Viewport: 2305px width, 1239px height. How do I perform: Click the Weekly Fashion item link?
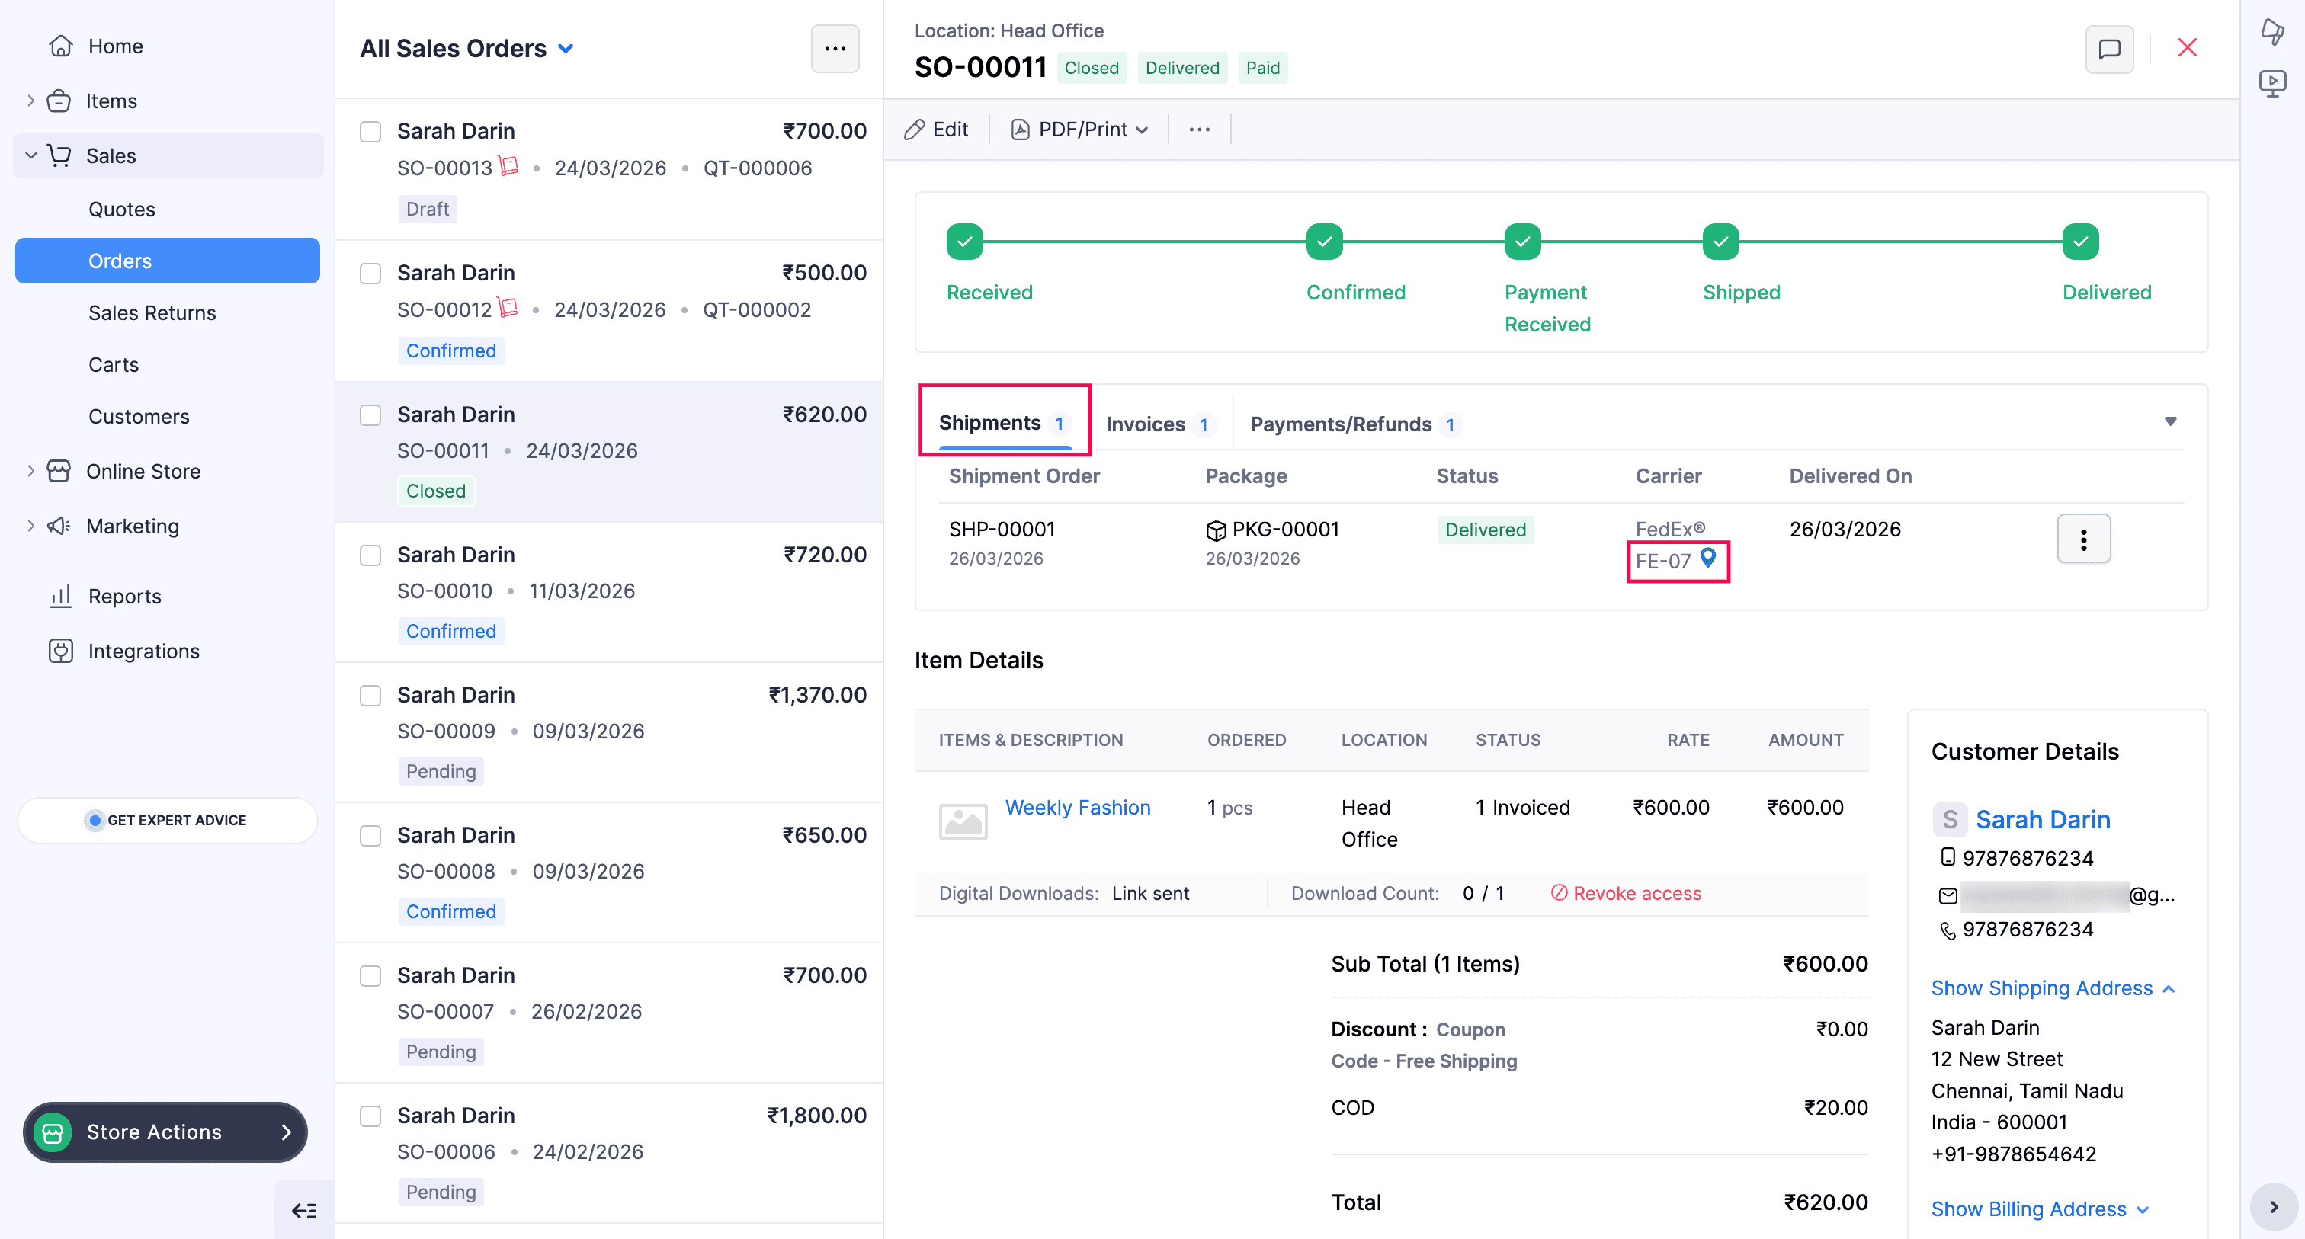(x=1077, y=808)
